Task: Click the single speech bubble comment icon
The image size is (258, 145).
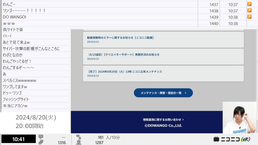Action: point(41,137)
